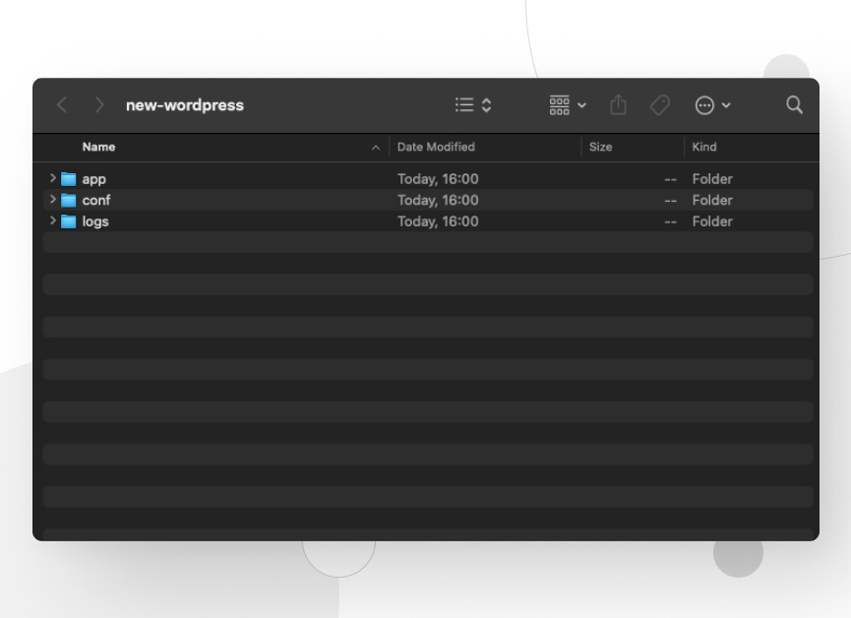Image resolution: width=851 pixels, height=618 pixels.
Task: Sort by the Size column header
Action: (x=600, y=148)
